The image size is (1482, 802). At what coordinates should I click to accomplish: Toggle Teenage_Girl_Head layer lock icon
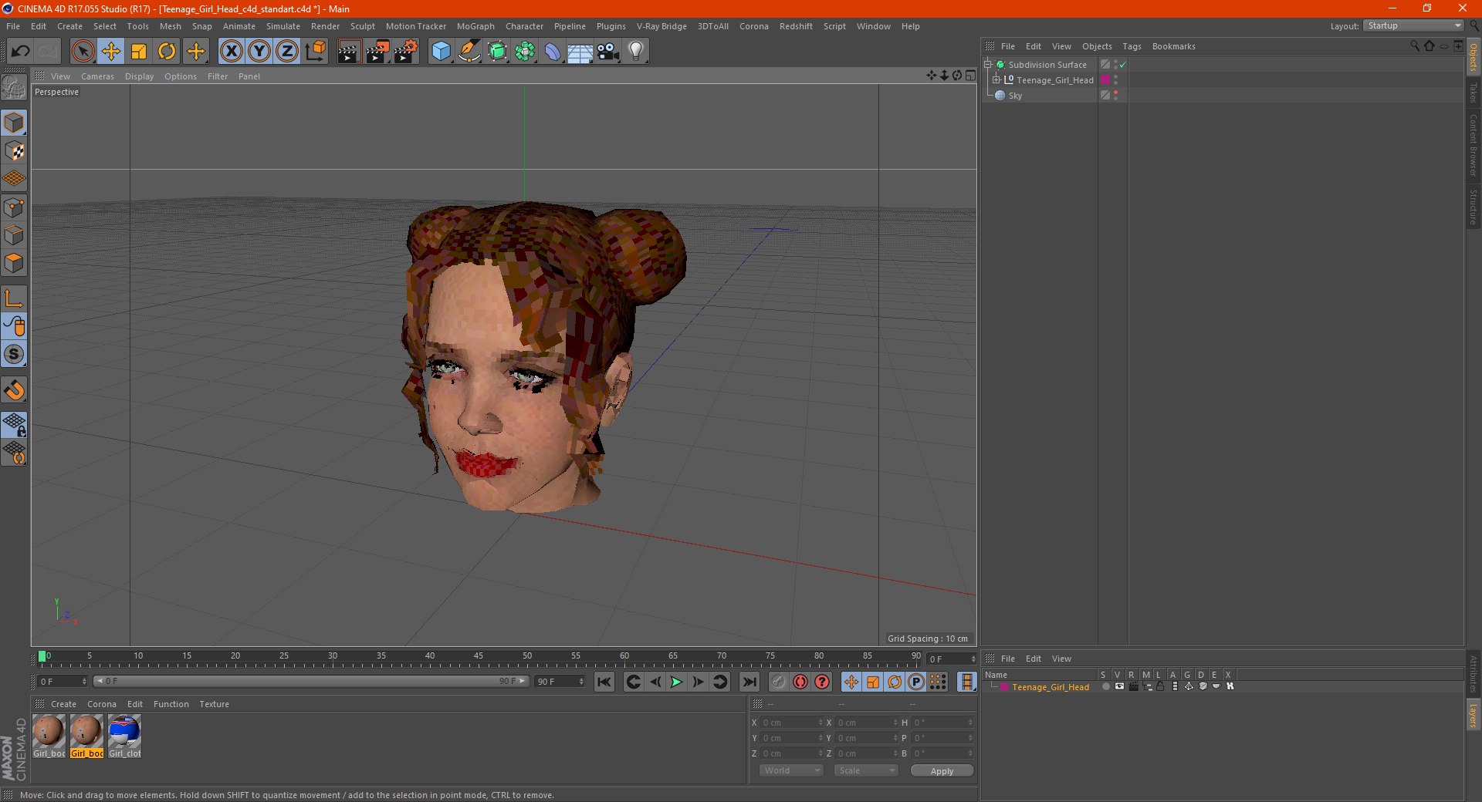point(1160,686)
